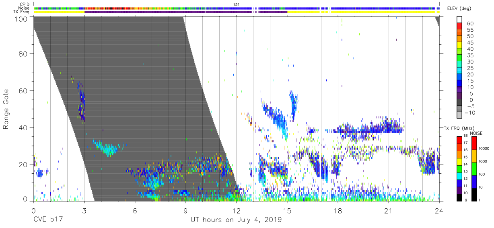The width and height of the screenshot is (494, 228).
Task: Select noise legend label 100
Action: pyautogui.click(x=481, y=174)
